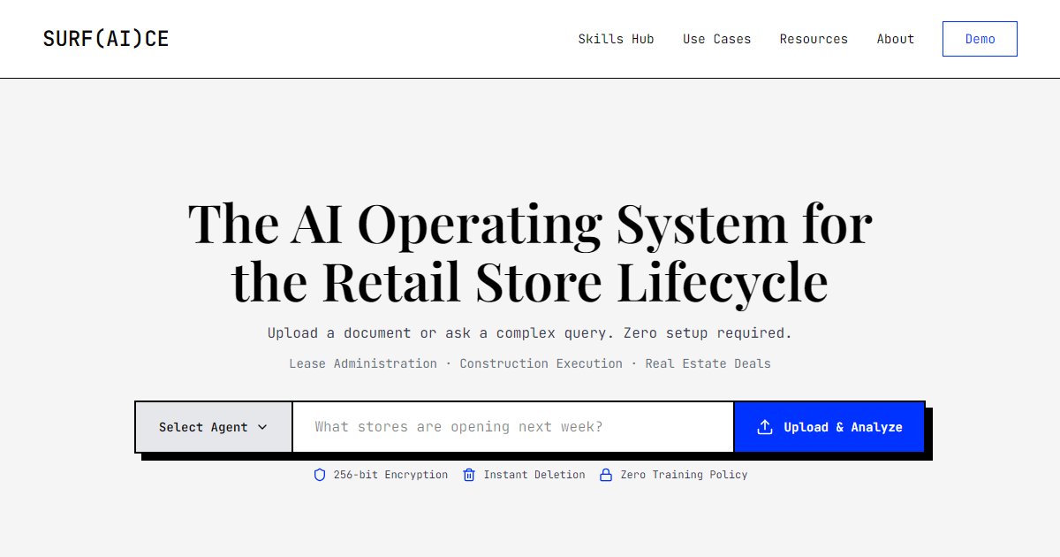Click the 'Zero setup required' tagline
The width and height of the screenshot is (1060, 557).
tap(708, 333)
